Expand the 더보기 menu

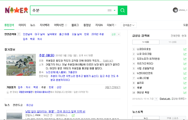[112, 25]
